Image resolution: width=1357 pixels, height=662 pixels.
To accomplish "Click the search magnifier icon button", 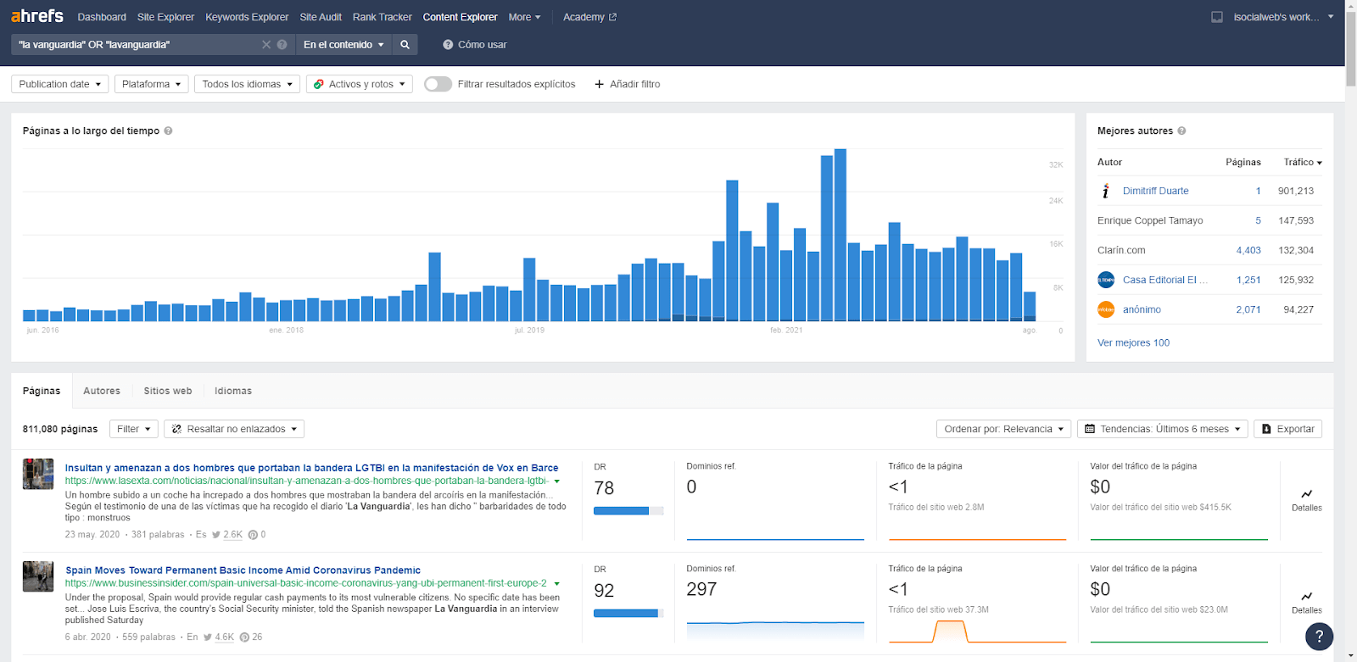I will [405, 45].
